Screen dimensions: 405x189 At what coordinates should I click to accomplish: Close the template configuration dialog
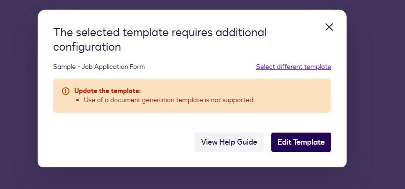coord(329,27)
